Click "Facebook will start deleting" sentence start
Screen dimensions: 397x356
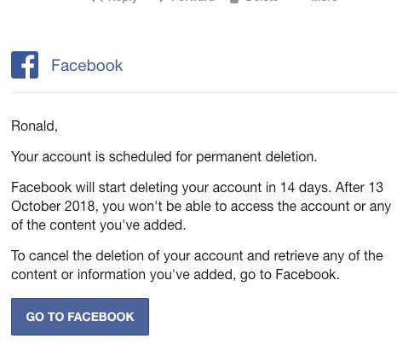click(95, 188)
